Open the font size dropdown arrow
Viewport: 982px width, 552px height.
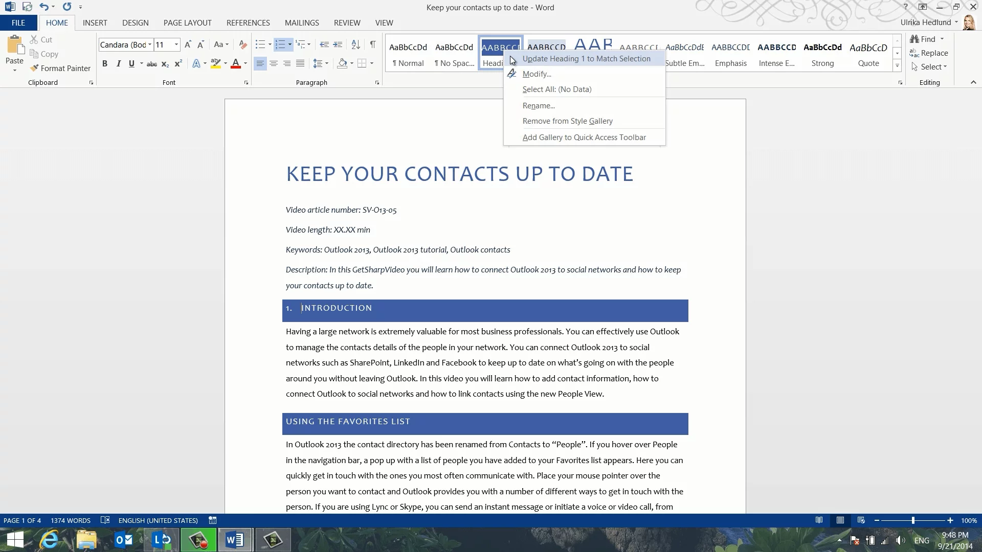pyautogui.click(x=176, y=45)
